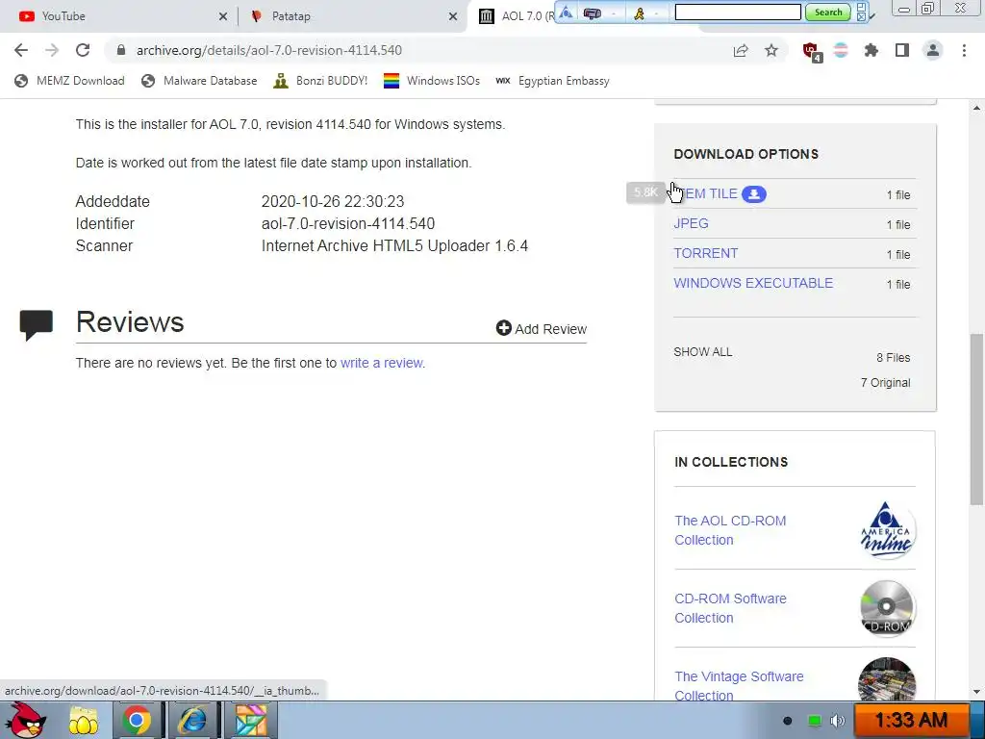Go back to the previous page

tap(21, 50)
